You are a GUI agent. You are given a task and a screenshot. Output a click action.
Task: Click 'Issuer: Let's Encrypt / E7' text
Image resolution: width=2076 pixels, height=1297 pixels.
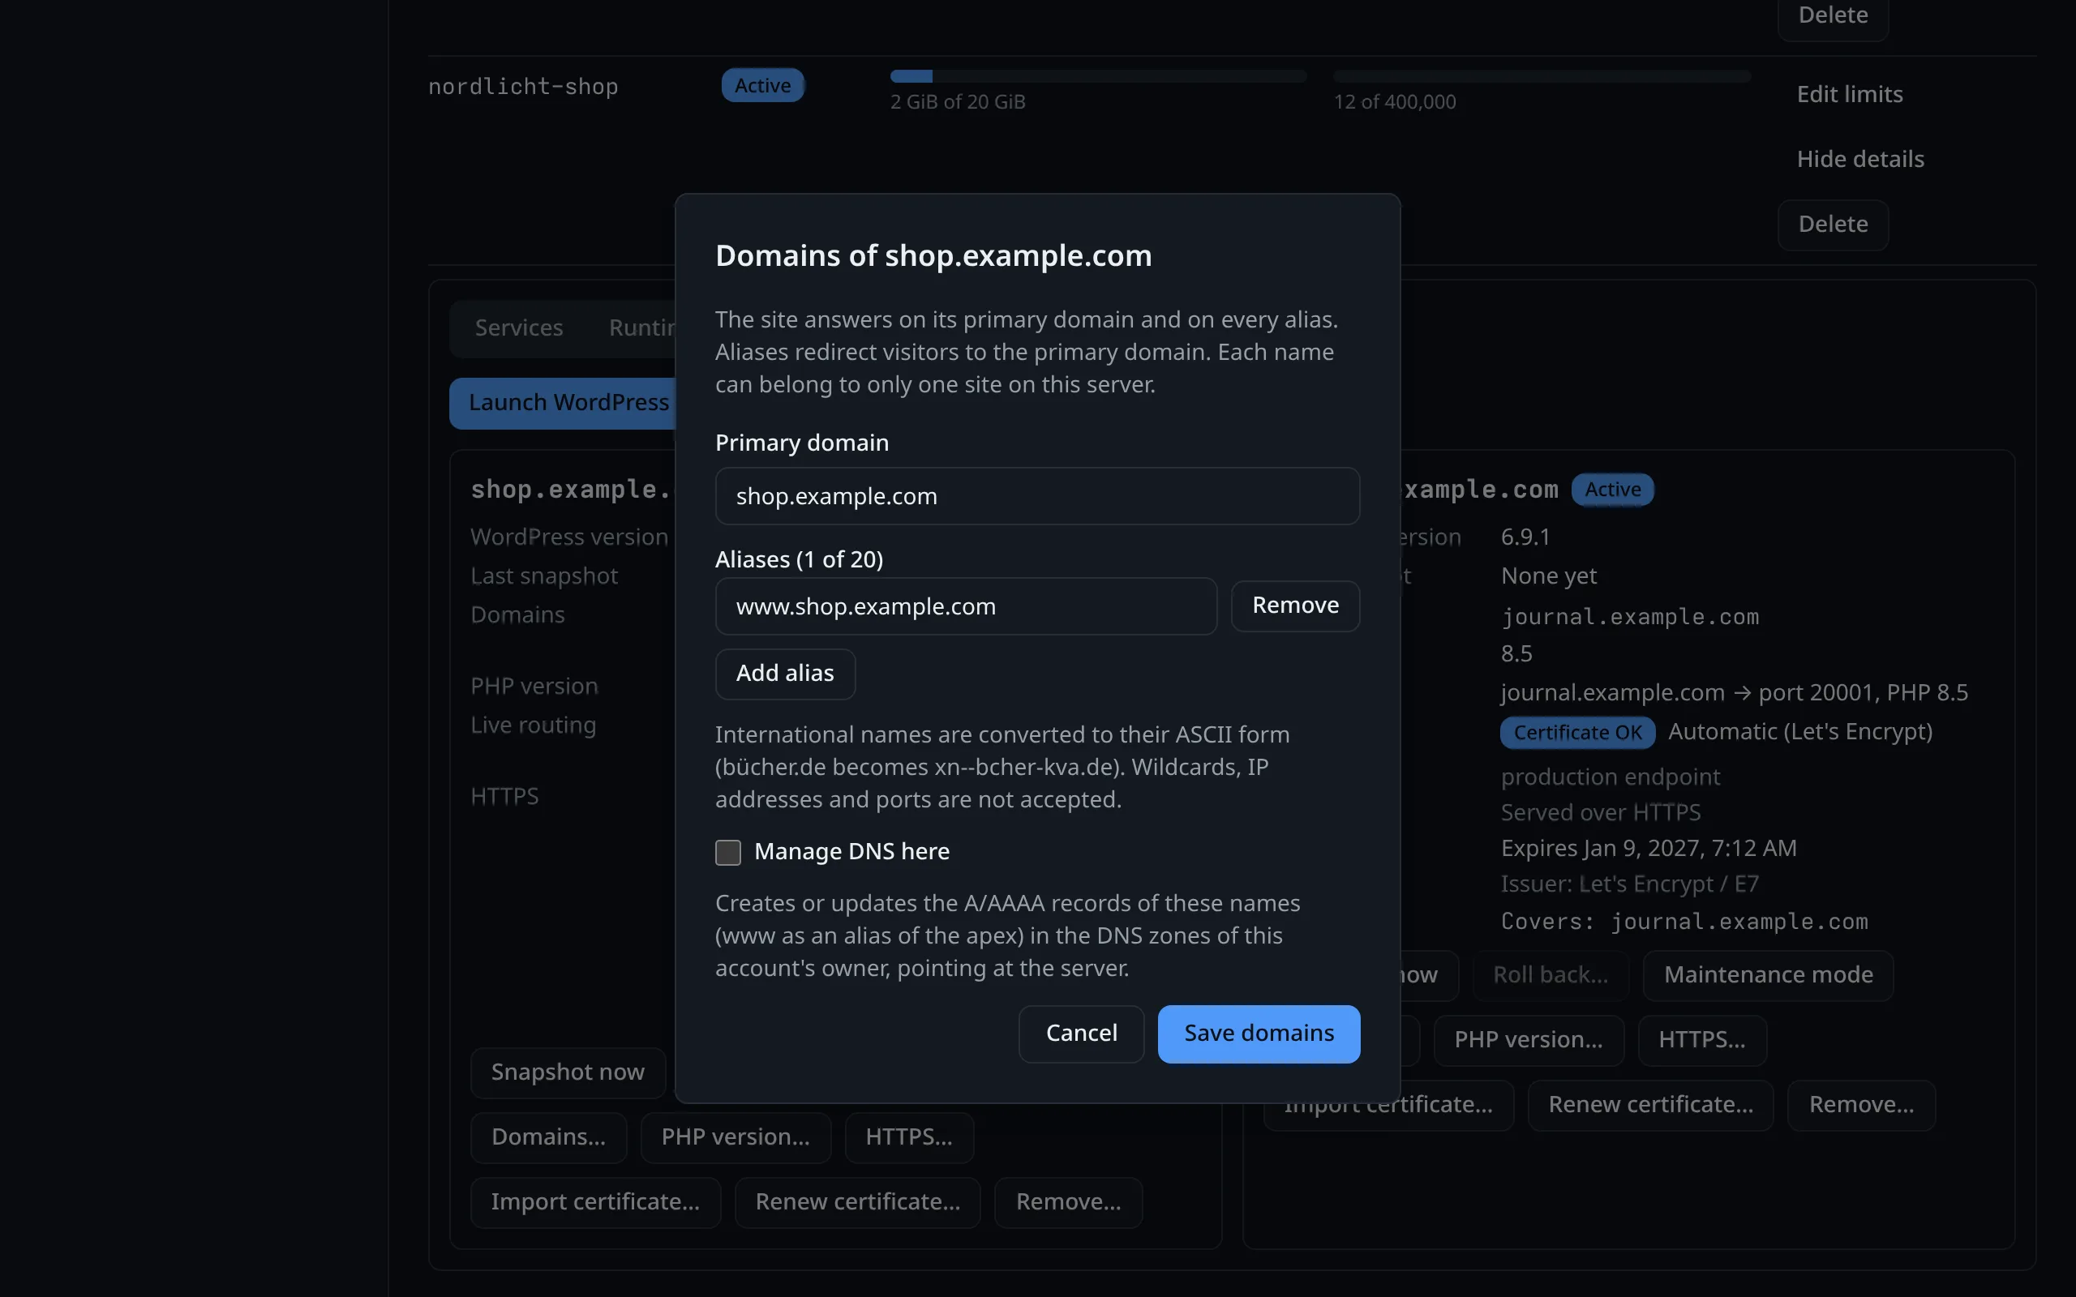click(1629, 884)
